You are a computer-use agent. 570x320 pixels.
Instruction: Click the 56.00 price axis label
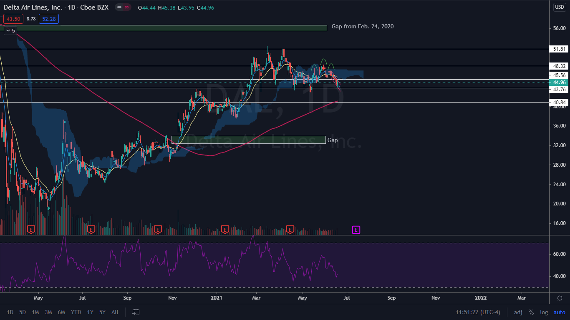point(559,28)
